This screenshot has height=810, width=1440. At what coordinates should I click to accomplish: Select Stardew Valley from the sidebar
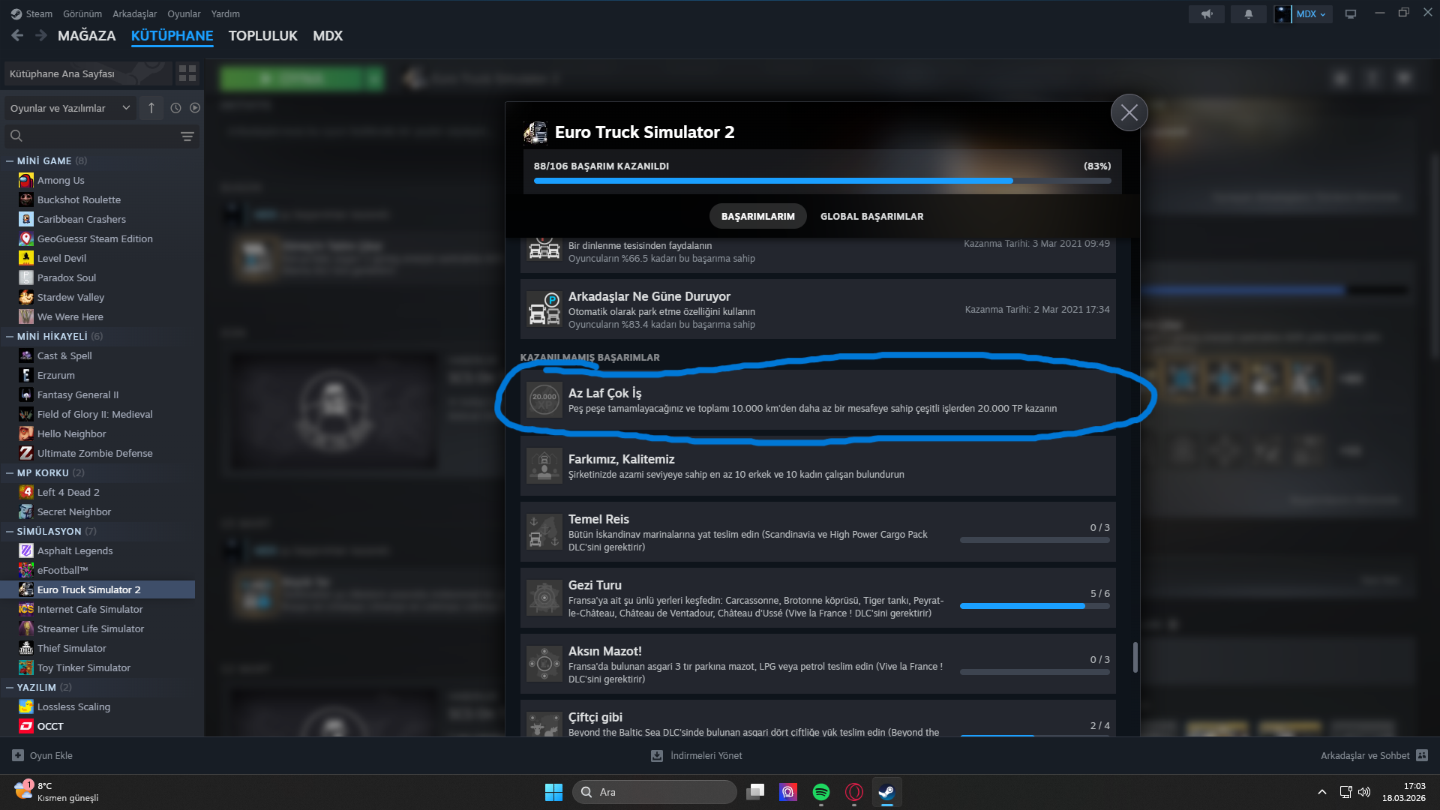coord(70,297)
